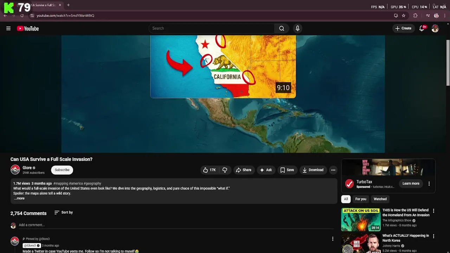Click the GPU 35% overlay readout
The image size is (450, 253).
click(x=398, y=7)
